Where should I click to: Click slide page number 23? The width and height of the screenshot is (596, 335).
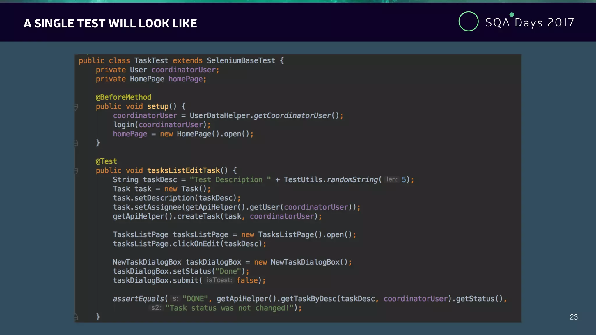point(573,317)
